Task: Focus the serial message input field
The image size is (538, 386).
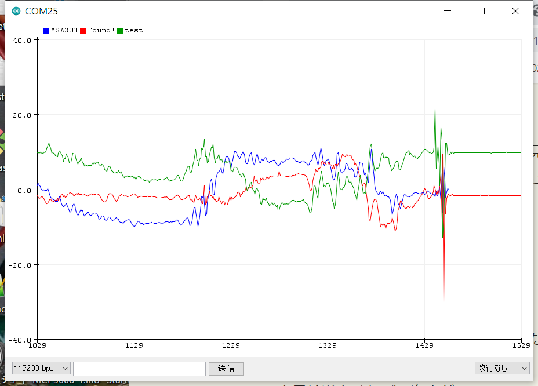Action: tap(139, 369)
